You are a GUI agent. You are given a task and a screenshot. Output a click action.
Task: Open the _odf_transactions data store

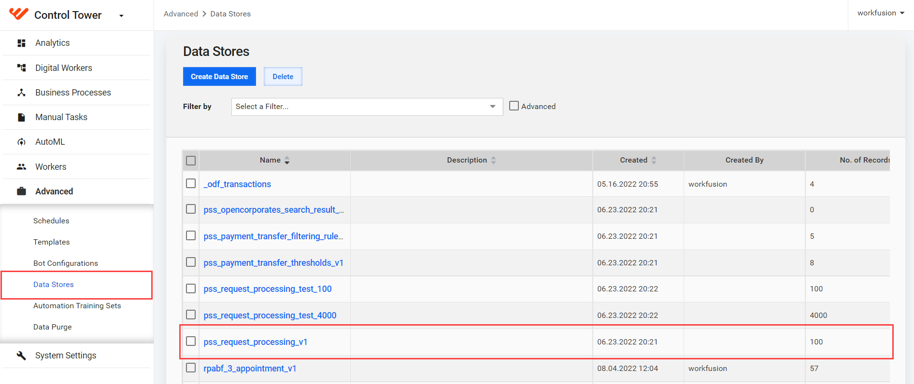point(237,184)
